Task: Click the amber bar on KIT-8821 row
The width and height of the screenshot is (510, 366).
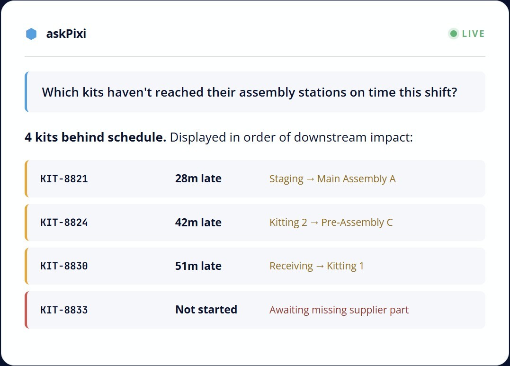Action: [x=27, y=179]
